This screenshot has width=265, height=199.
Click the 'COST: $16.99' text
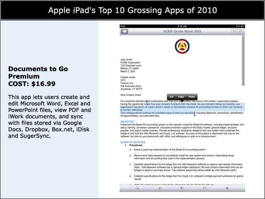click(32, 84)
